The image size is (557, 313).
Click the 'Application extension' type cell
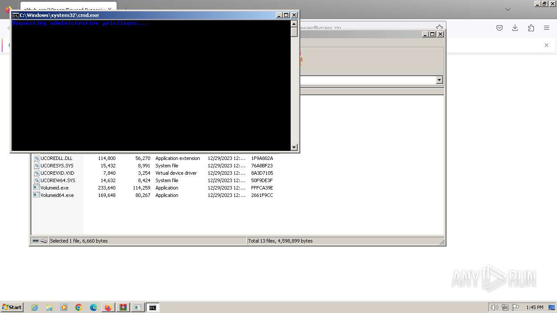(x=178, y=158)
